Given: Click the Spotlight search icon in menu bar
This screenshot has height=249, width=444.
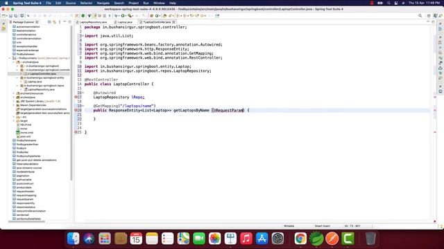Looking at the screenshot, I should (x=388, y=3).
